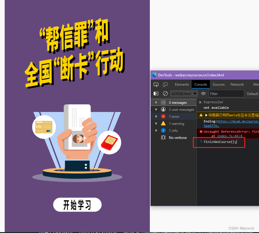
Task: Select the 1 warning filter entry
Action: pyautogui.click(x=177, y=123)
